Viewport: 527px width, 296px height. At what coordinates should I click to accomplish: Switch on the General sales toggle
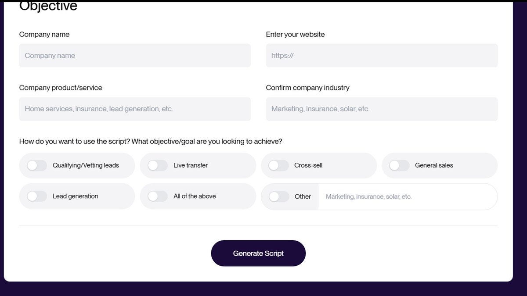pyautogui.click(x=399, y=165)
